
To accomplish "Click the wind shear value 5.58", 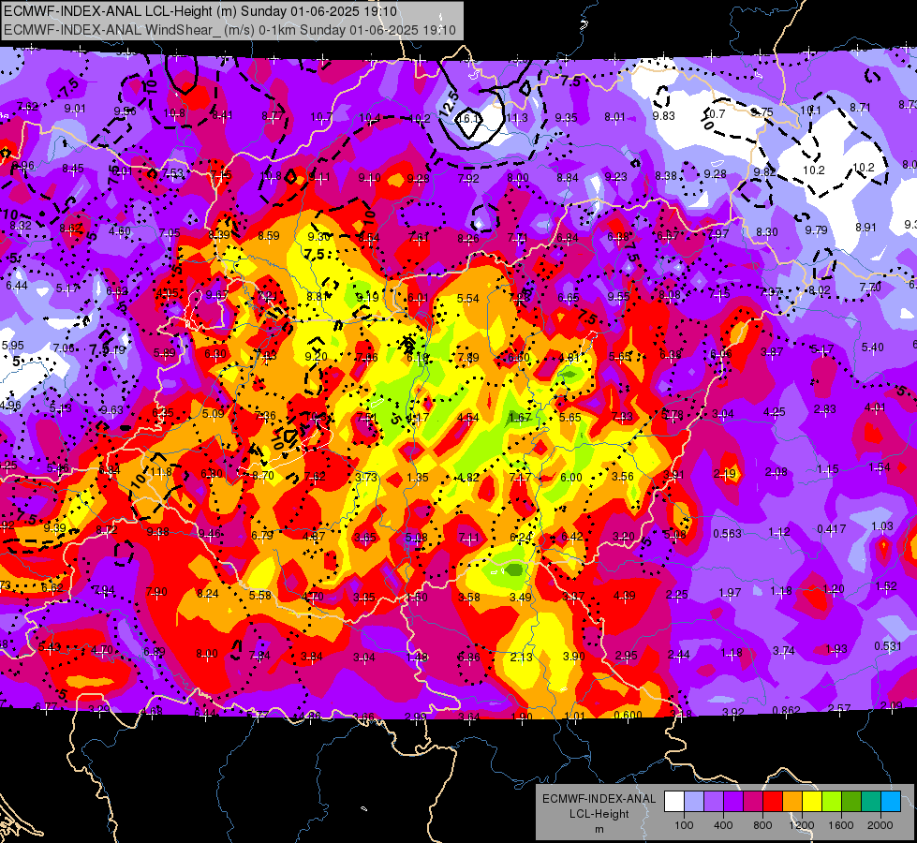I will (x=260, y=595).
